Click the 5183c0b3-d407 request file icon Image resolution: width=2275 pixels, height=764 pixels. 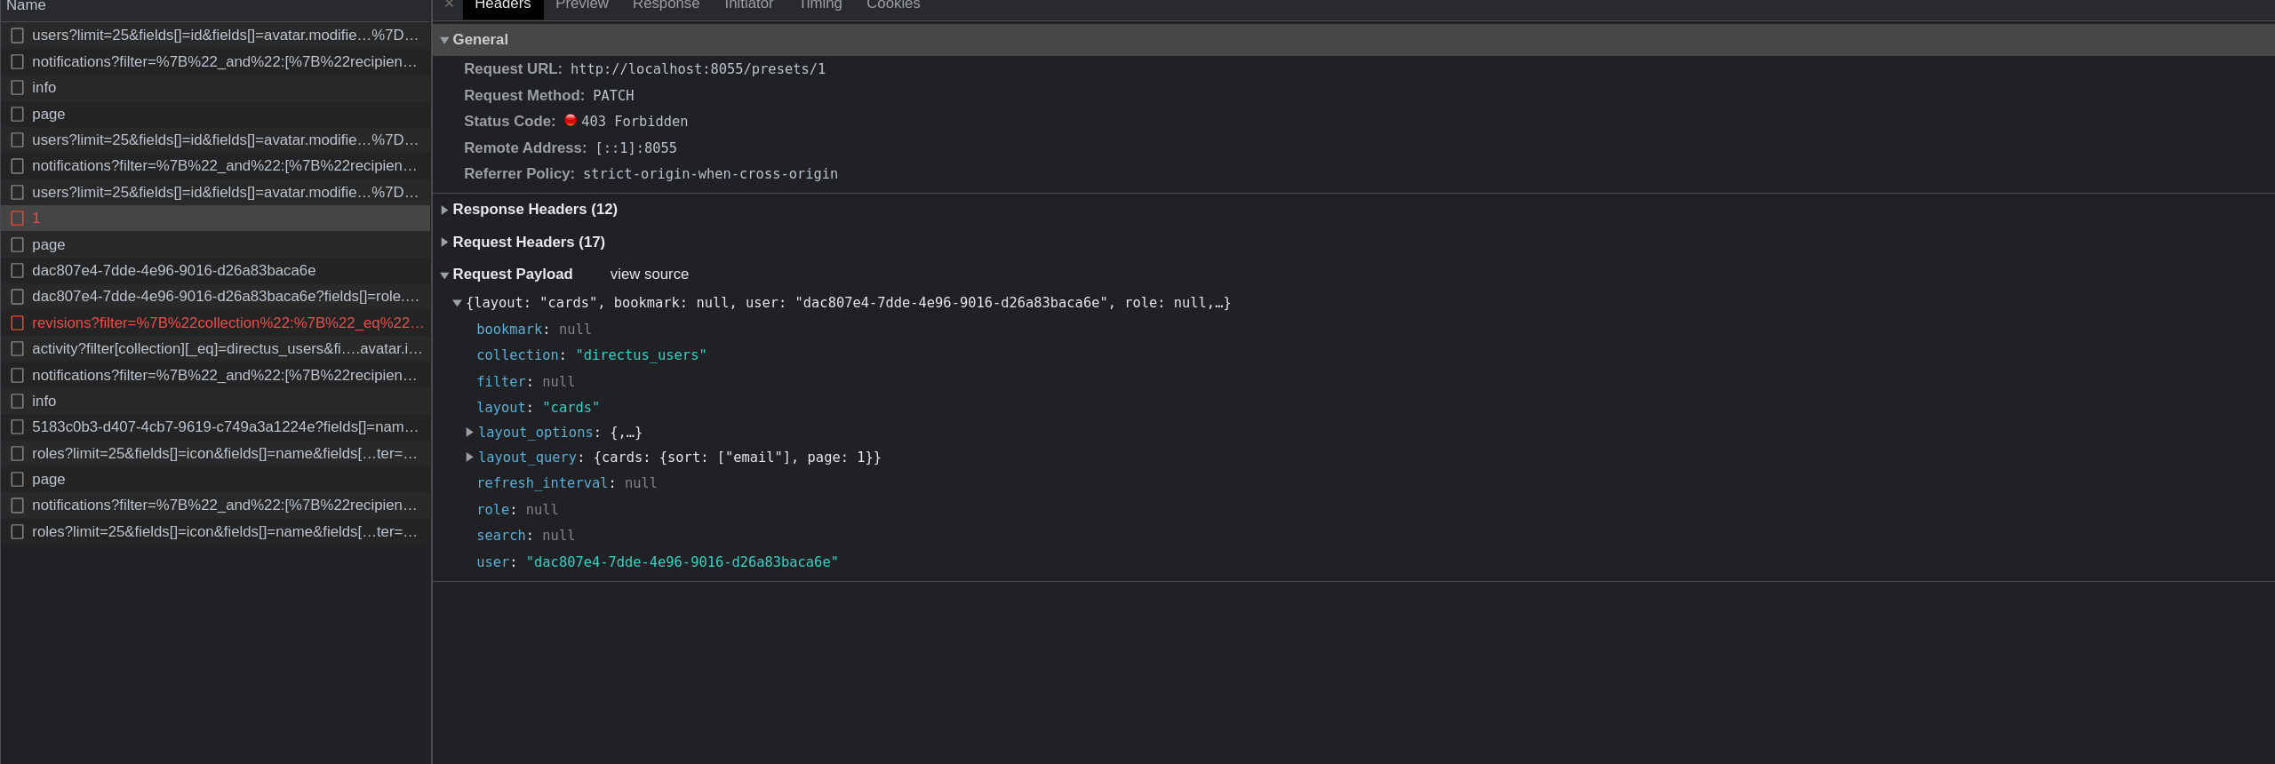click(17, 427)
